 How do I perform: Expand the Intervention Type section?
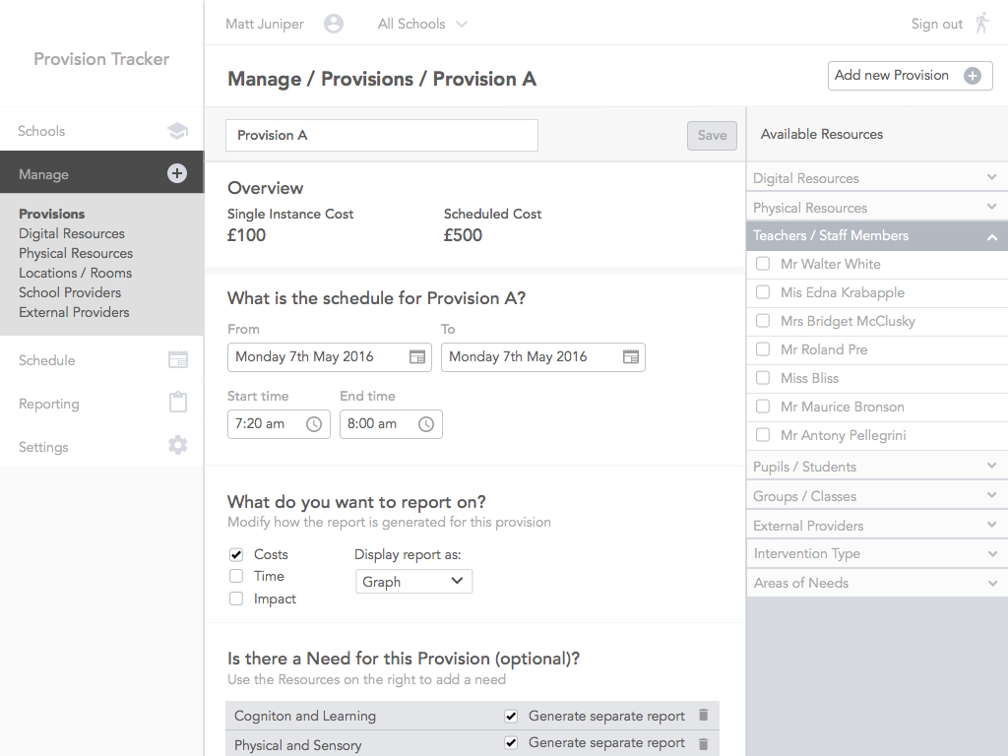tap(877, 553)
